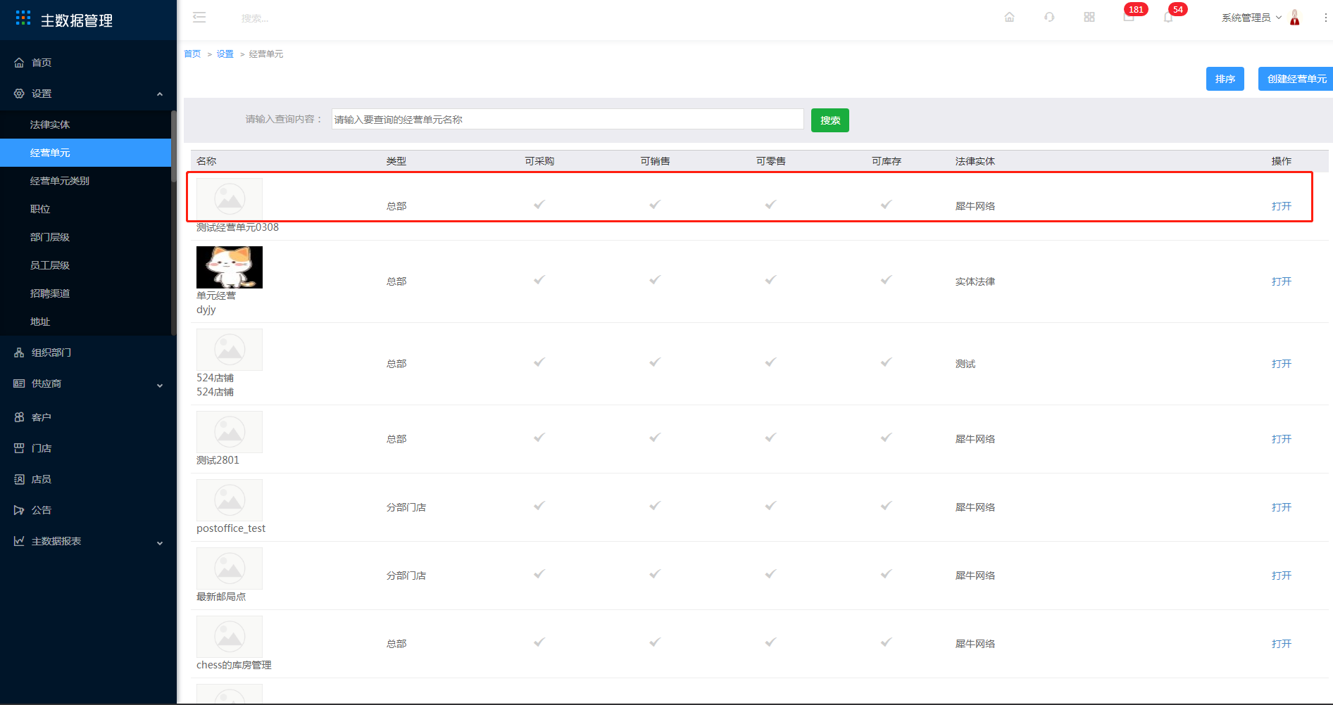The image size is (1333, 705).
Task: Click the 首页 house icon in the sidebar
Action: pyautogui.click(x=19, y=63)
